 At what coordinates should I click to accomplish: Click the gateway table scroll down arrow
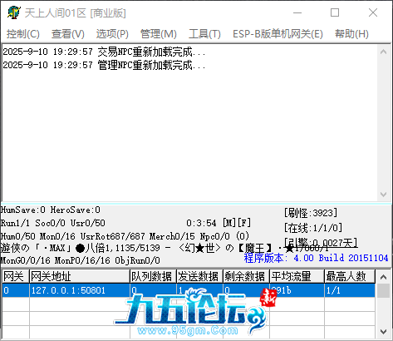(x=384, y=332)
